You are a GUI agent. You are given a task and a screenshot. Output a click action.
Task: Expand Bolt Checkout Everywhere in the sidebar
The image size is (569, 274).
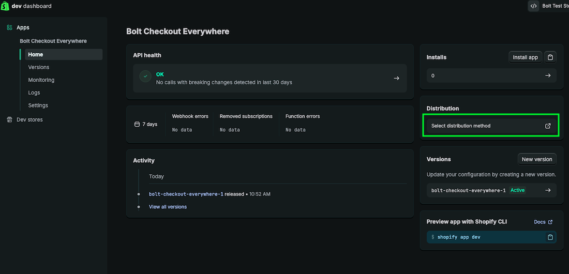(53, 41)
